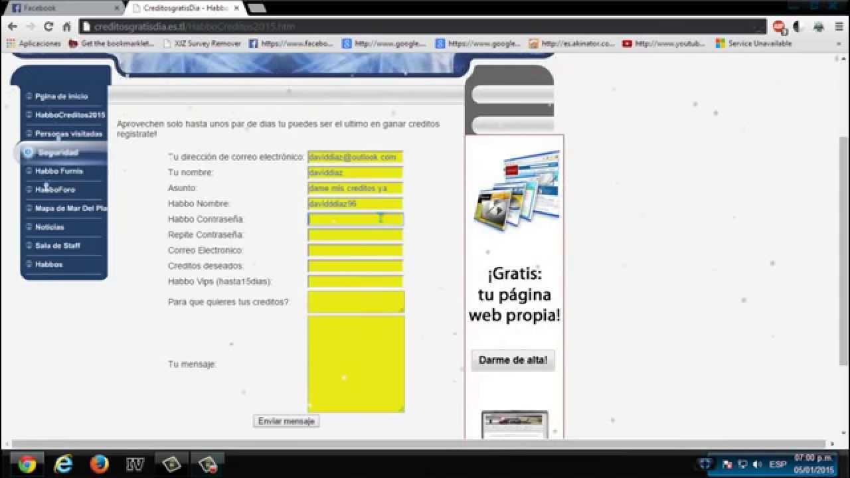Click the 'Darme de alta!' ad button

pos(513,360)
